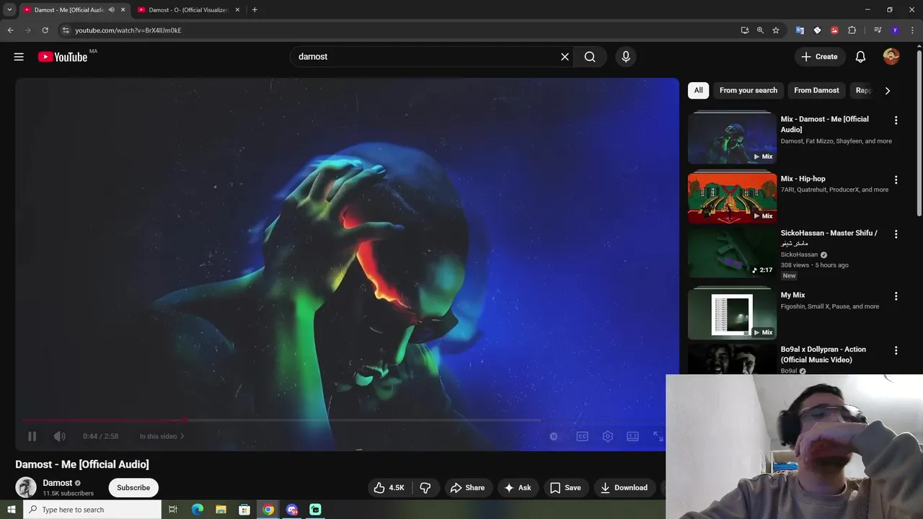This screenshot has height=519, width=923.
Task: Pause the playing video
Action: (x=32, y=436)
